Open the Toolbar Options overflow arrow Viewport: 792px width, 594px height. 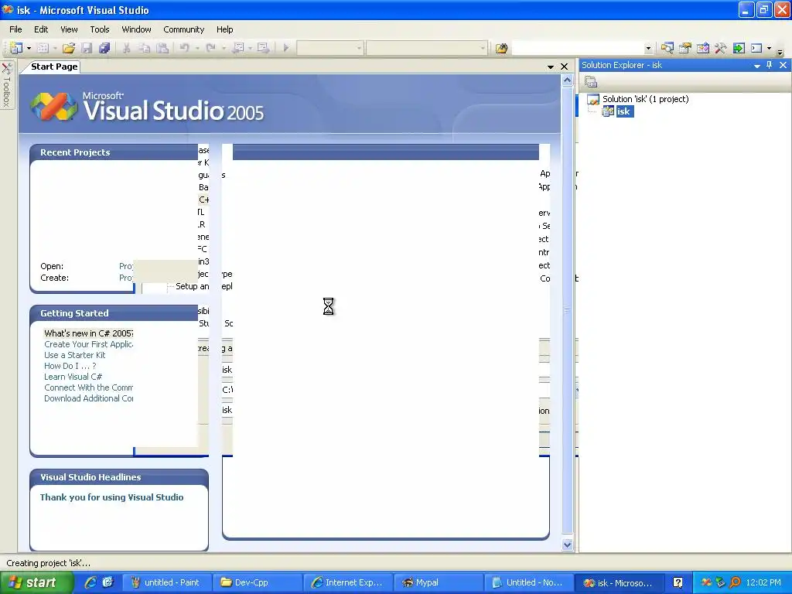pyautogui.click(x=780, y=51)
